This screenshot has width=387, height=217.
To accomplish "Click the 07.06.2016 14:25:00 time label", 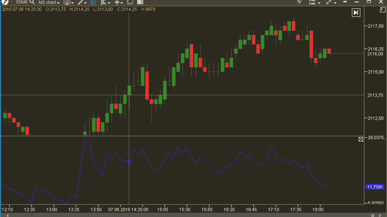I will 128,210.
